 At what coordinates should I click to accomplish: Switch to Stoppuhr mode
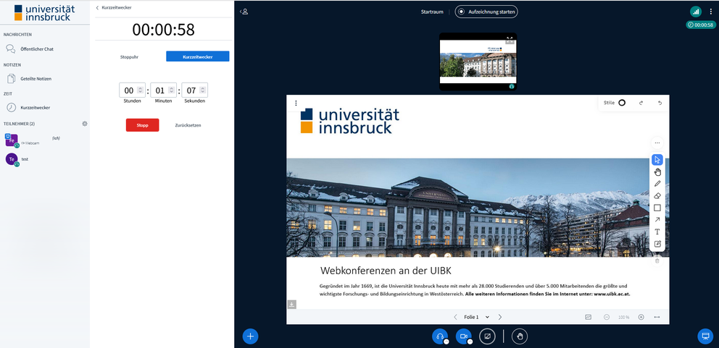129,56
